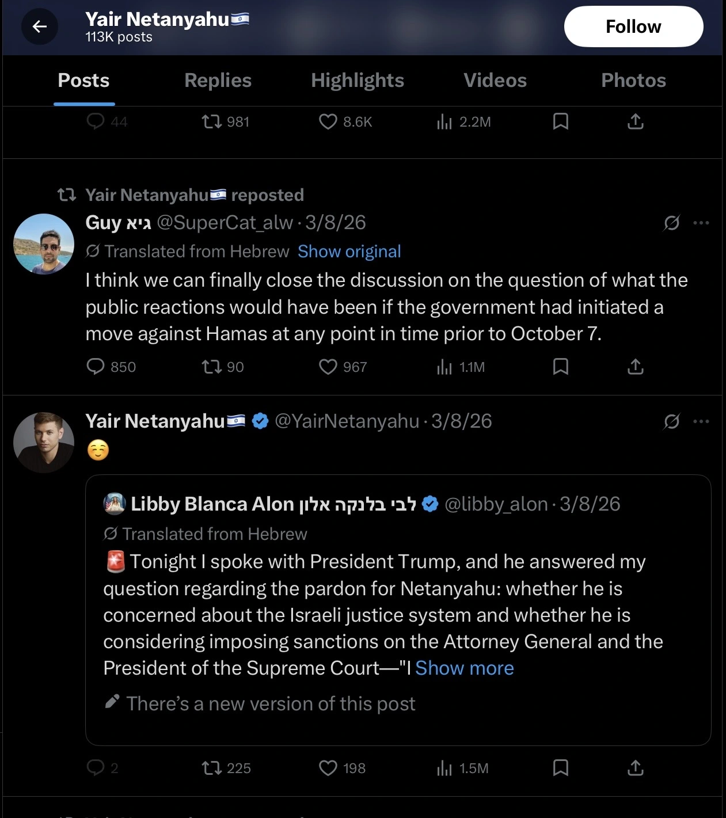The height and width of the screenshot is (818, 726).
Task: Reply to Guy's post with 850 comments
Action: 96,367
